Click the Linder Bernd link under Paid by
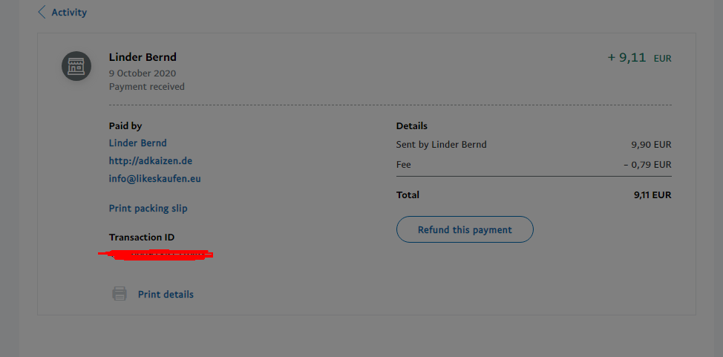The height and width of the screenshot is (357, 723). (x=137, y=143)
